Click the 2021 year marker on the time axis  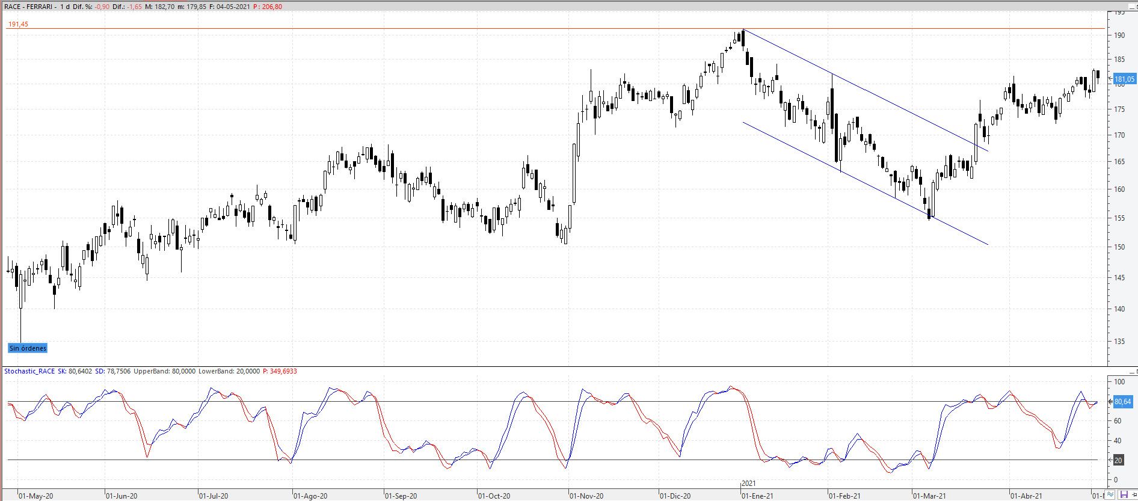[748, 484]
